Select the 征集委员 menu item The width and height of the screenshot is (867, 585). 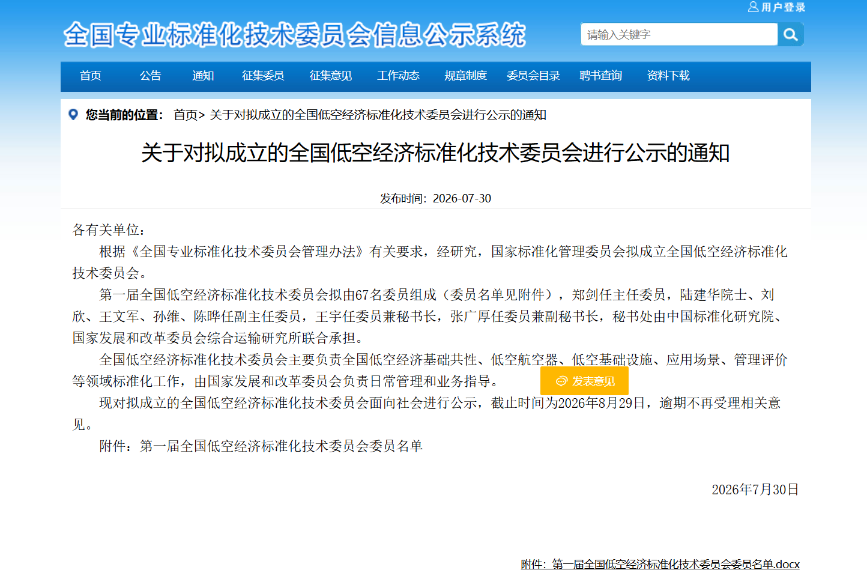[263, 76]
